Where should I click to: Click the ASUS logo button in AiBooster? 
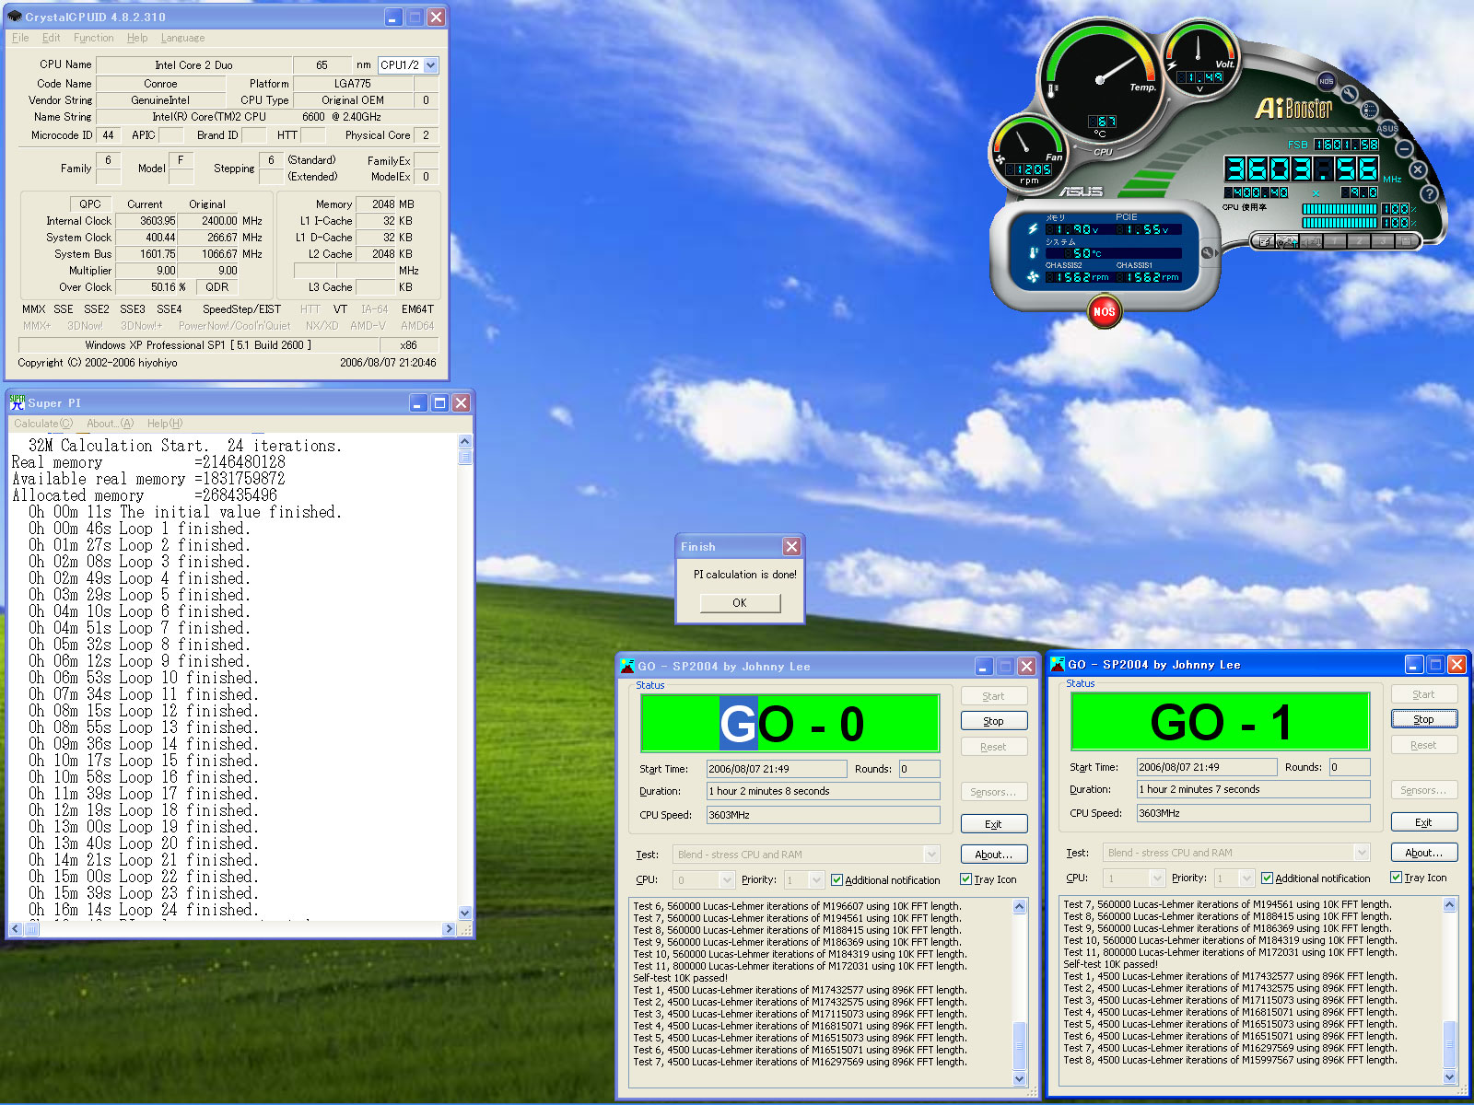tap(1387, 129)
